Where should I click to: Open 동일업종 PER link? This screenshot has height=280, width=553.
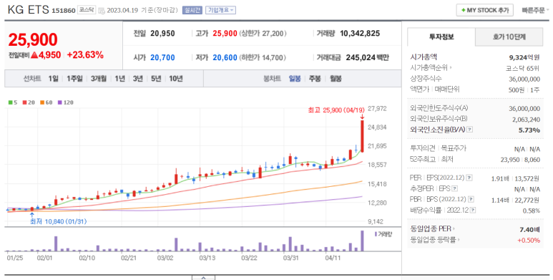click(432, 229)
